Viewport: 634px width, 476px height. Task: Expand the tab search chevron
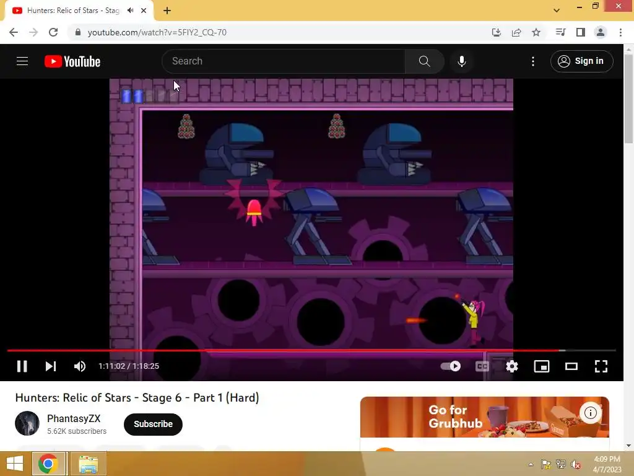pyautogui.click(x=557, y=11)
